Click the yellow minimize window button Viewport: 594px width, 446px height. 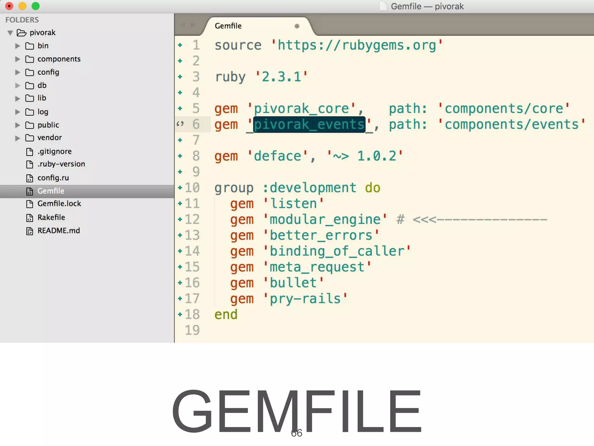pyautogui.click(x=22, y=6)
